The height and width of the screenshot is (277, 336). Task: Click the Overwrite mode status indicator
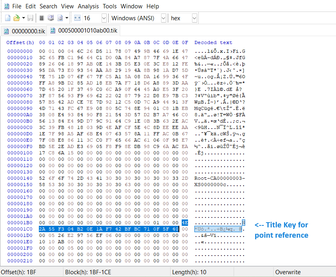click(x=288, y=272)
